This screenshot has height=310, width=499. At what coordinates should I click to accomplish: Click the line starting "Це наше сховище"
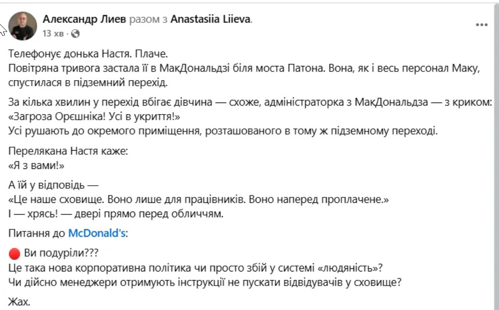coord(199,200)
